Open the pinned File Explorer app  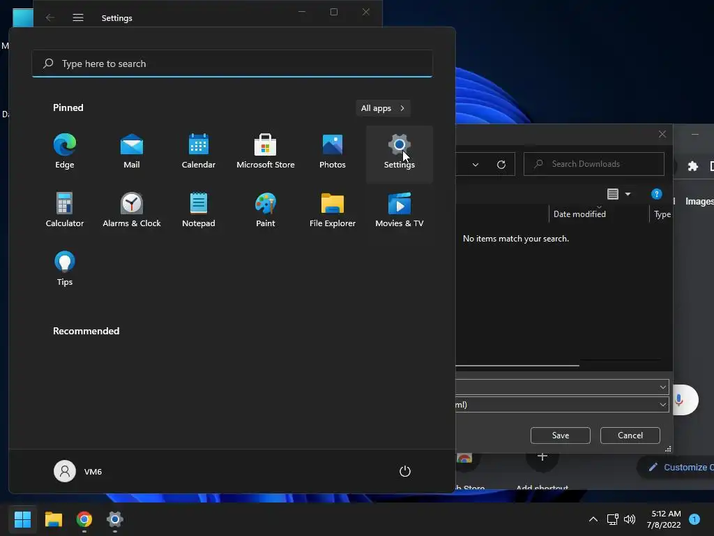pos(333,210)
